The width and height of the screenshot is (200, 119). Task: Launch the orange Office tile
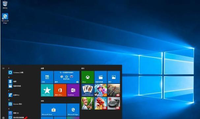60,90
